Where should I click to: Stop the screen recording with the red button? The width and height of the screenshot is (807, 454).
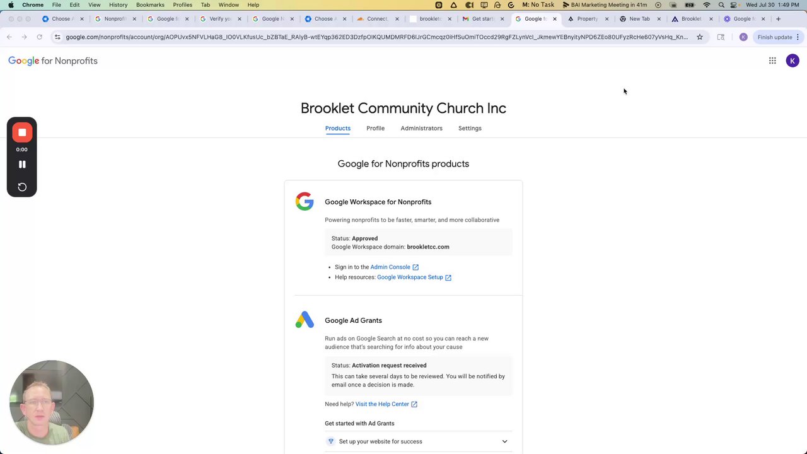[x=22, y=132]
